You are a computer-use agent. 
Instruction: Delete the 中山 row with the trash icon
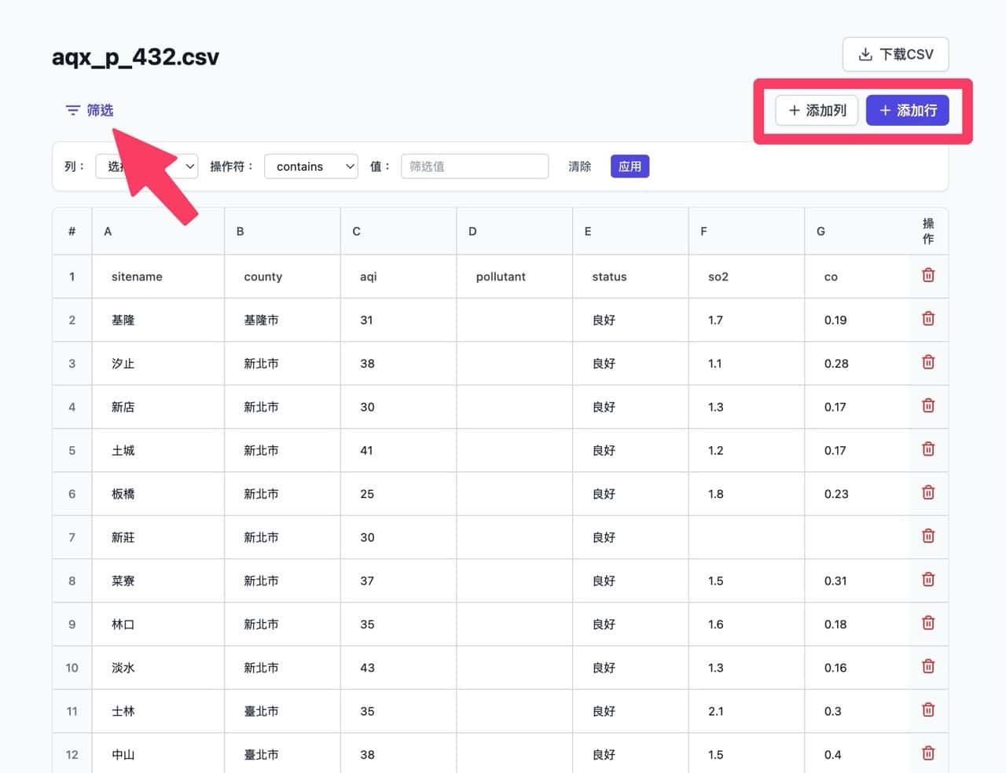tap(928, 753)
